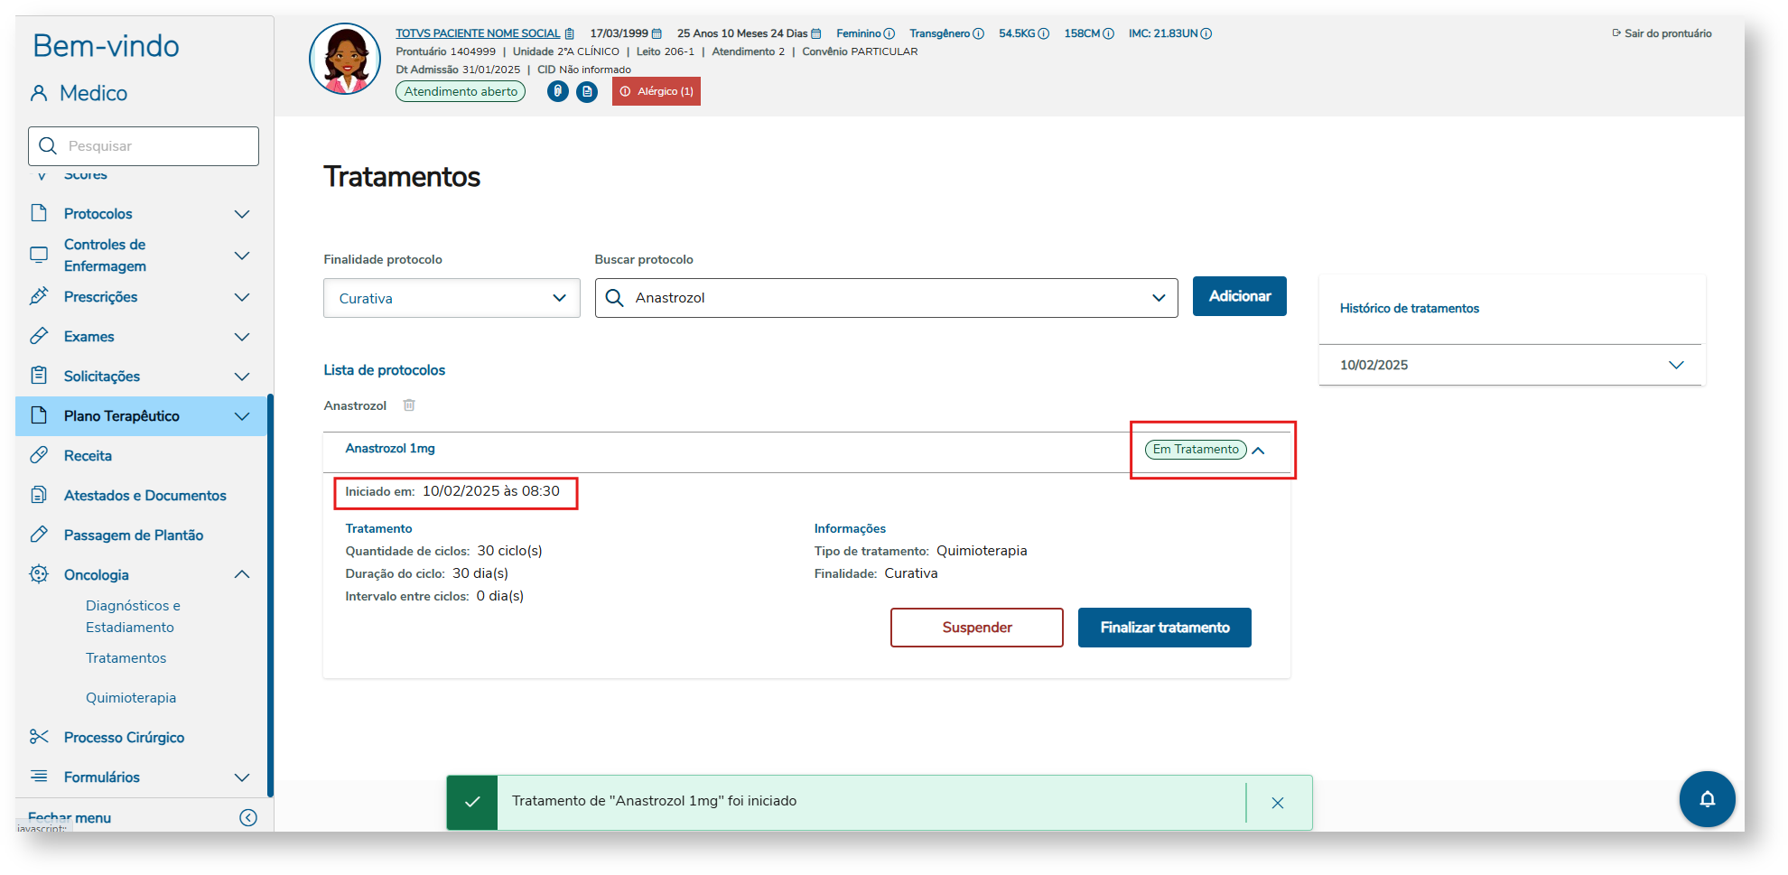Image resolution: width=1788 pixels, height=875 pixels.
Task: Click the info icon next to IMC
Action: [1206, 33]
